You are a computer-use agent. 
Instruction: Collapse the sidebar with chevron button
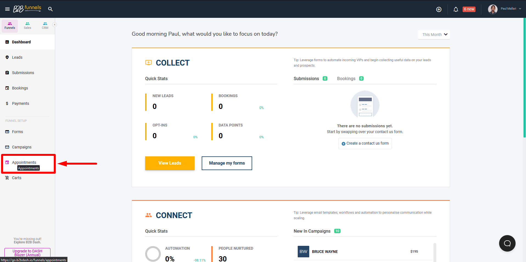(x=55, y=25)
